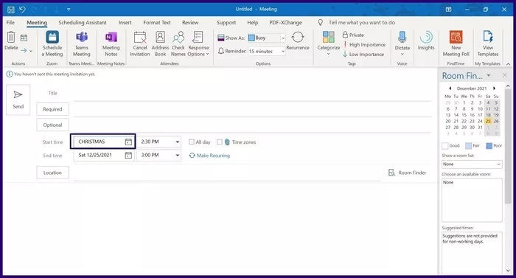
Task: Click the Undo arrow in title bar
Action: pos(22,10)
